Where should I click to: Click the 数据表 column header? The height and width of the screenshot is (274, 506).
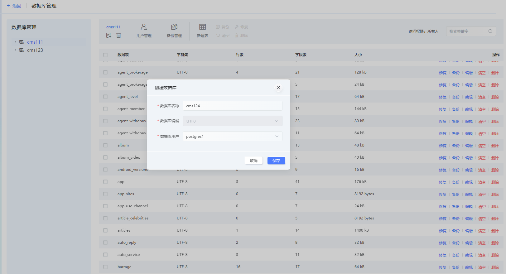[x=123, y=55]
